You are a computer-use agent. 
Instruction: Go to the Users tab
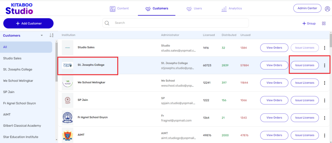194,8
